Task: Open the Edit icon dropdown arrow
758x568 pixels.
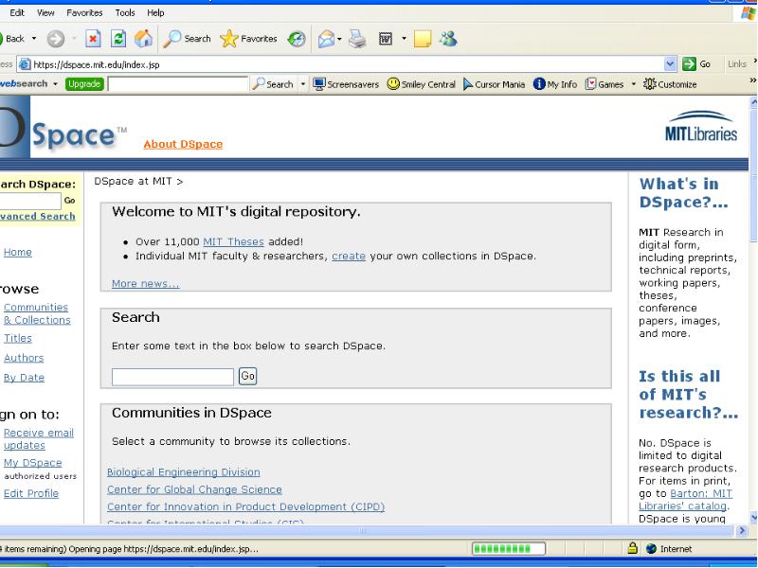Action: pos(404,39)
